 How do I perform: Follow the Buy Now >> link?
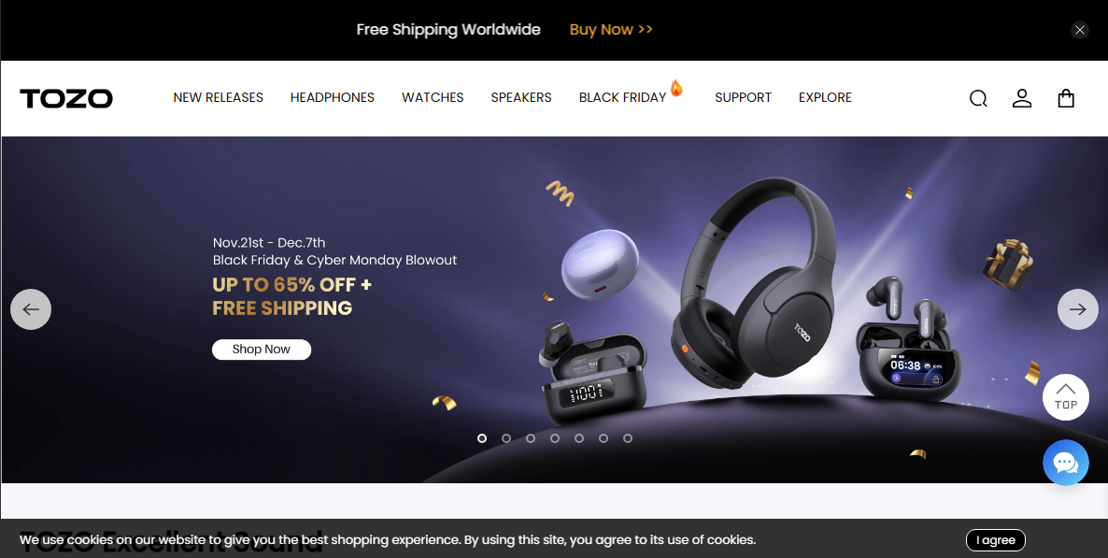coord(611,30)
